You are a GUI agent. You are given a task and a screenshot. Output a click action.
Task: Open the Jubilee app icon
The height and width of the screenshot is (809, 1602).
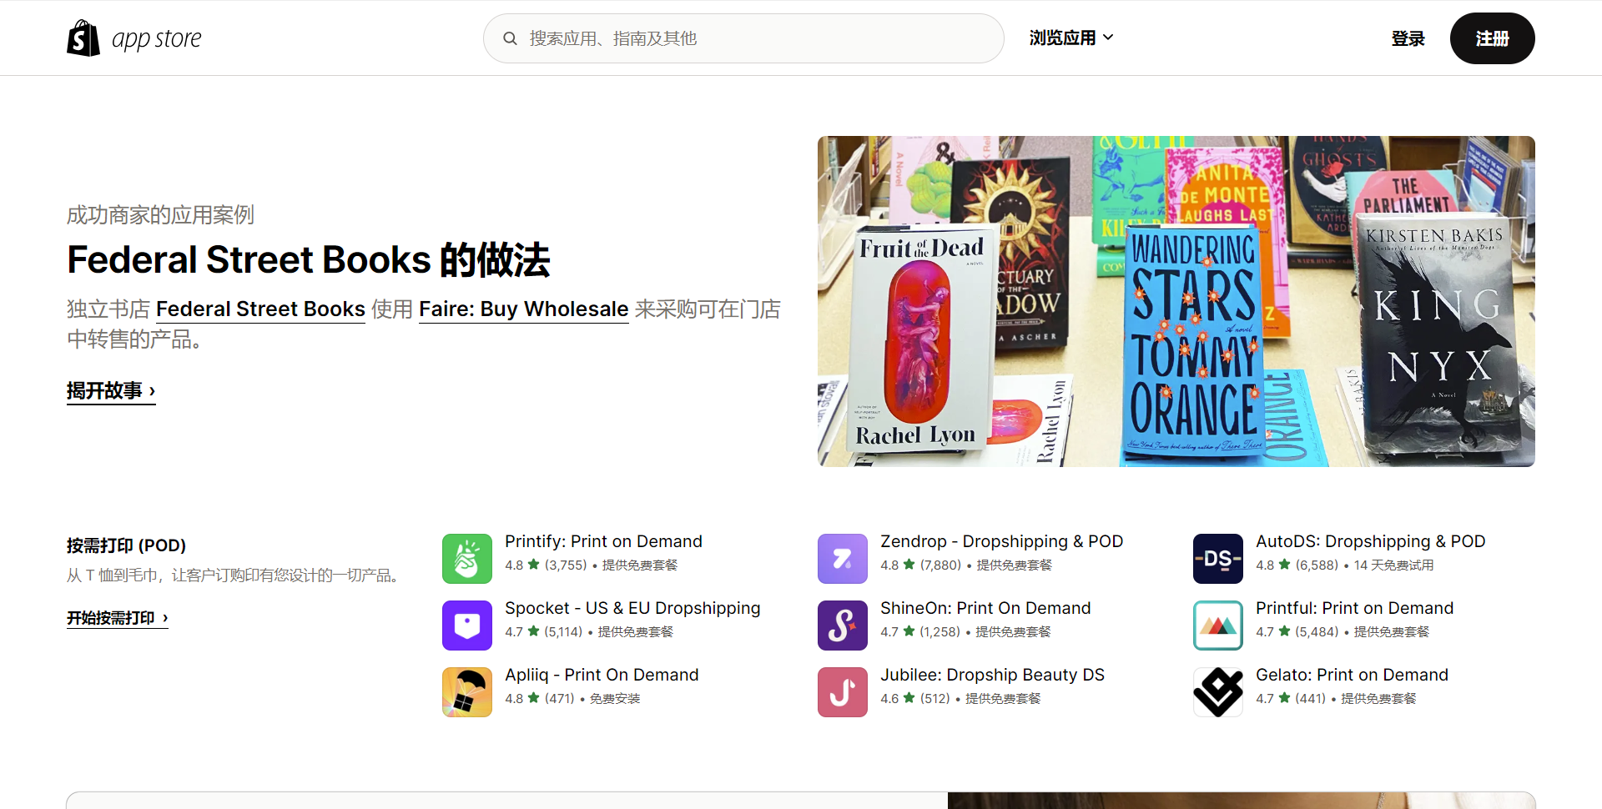(843, 692)
